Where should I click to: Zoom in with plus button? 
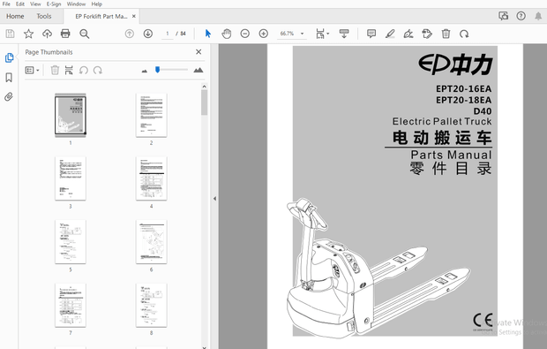tap(264, 34)
